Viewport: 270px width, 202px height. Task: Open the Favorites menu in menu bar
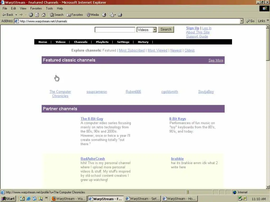pos(36,8)
